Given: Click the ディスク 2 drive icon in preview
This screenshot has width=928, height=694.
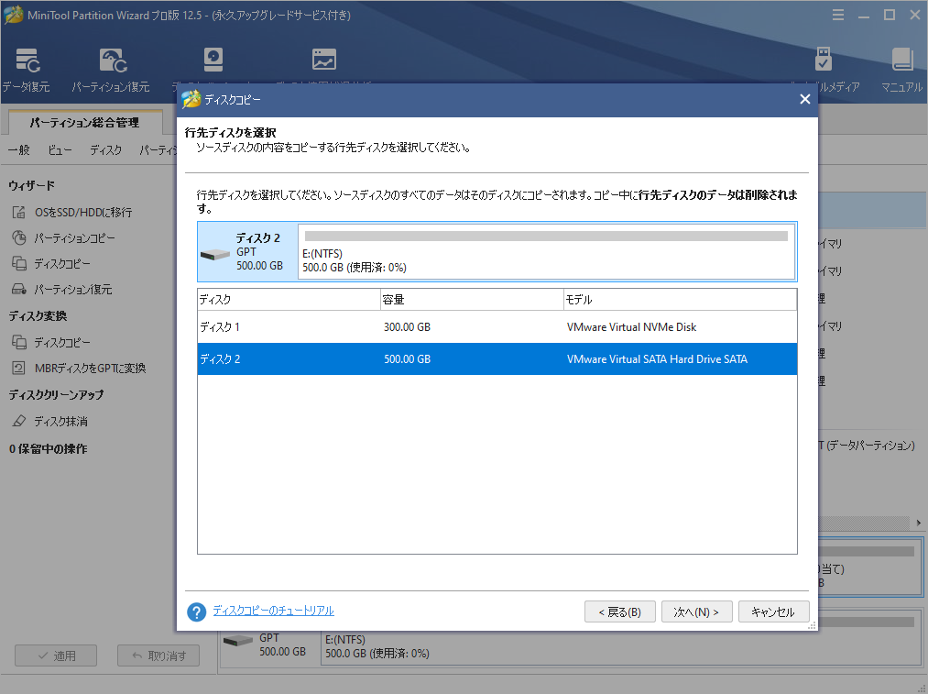Looking at the screenshot, I should coord(215,255).
